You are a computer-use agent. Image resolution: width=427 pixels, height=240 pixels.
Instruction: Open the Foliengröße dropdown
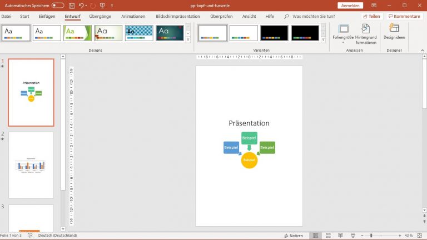[x=343, y=34]
